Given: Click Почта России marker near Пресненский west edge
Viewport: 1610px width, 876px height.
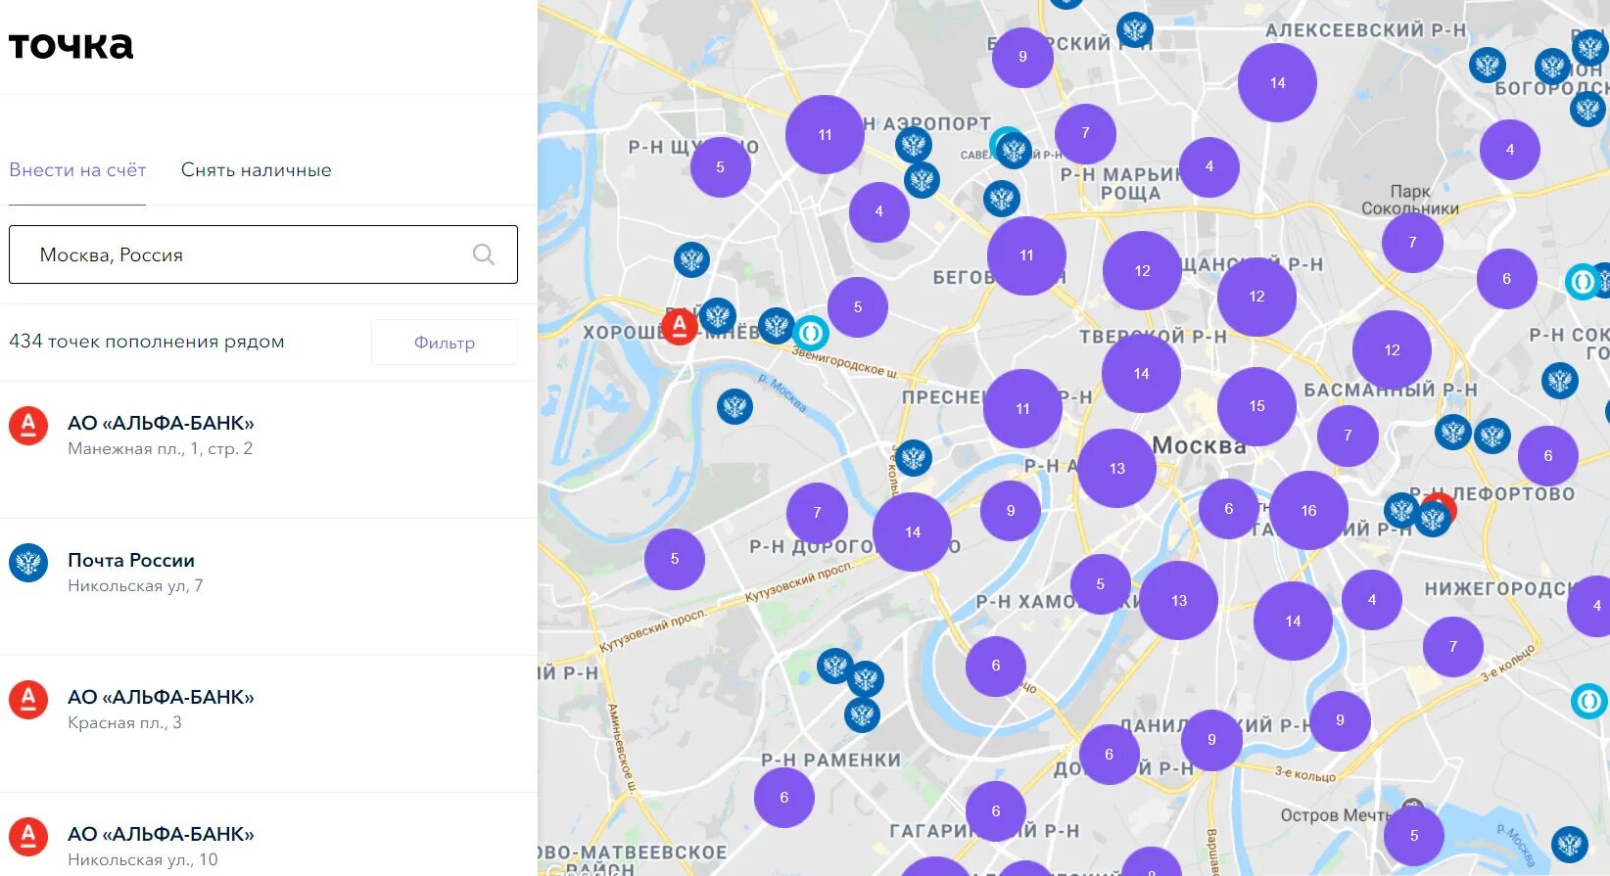Looking at the screenshot, I should coord(913,457).
